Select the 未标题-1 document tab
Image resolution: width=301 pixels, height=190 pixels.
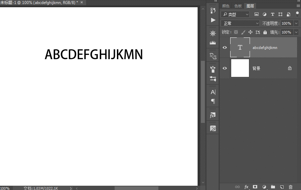(39, 3)
